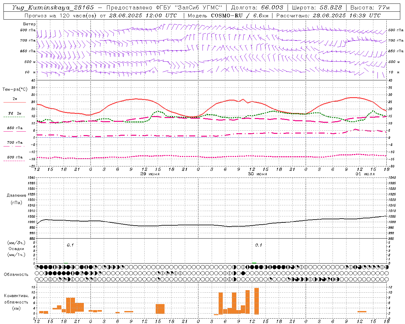Click the right-side 850 гПа wind level label
Image resolution: width=405 pixels, height=324 pixels.
pos(396,51)
